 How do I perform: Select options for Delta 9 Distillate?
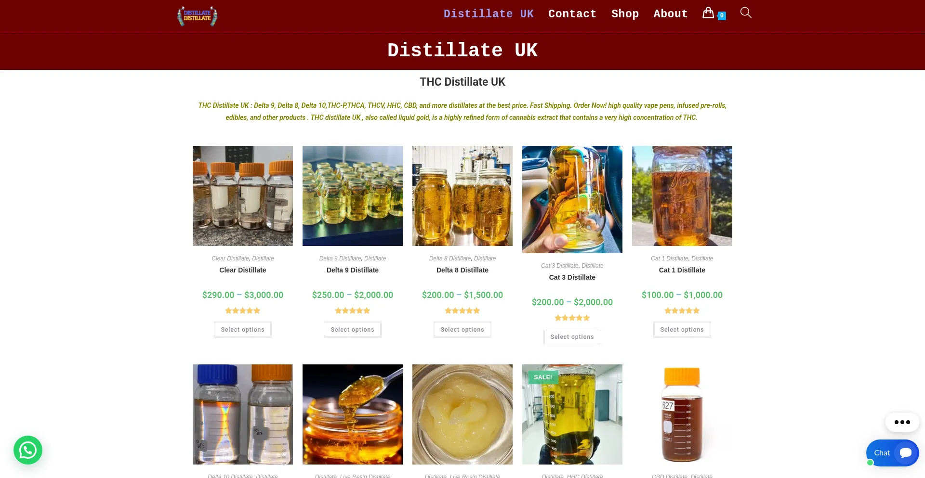point(353,330)
